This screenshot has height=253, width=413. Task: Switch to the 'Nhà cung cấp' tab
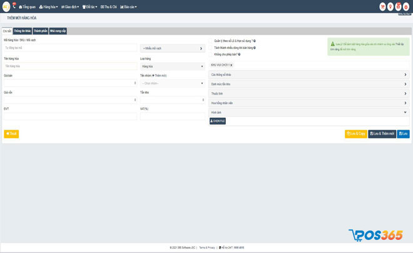click(x=58, y=31)
